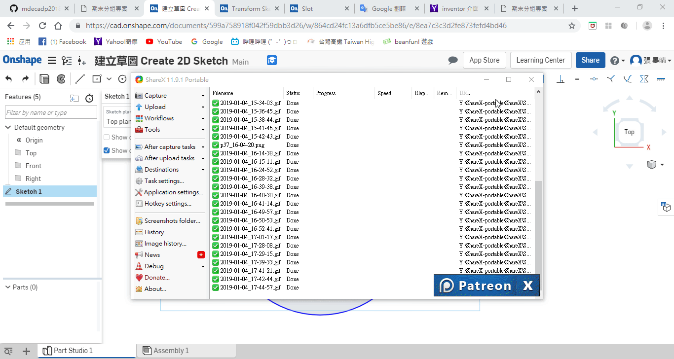Click the Top face of view cube
Screen dimensions: 674x359
[x=629, y=132]
